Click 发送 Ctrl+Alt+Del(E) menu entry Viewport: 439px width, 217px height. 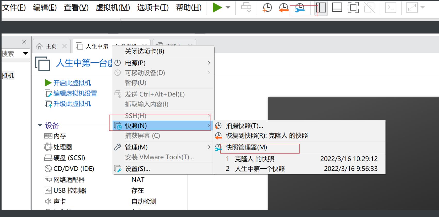click(163, 94)
